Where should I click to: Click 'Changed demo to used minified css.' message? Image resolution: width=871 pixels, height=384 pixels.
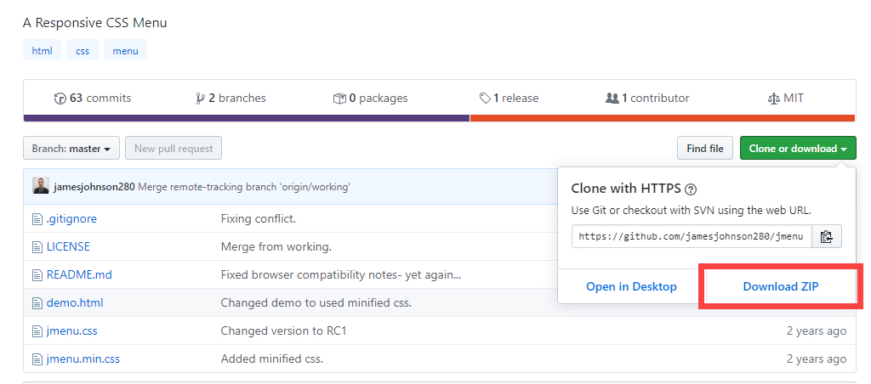pyautogui.click(x=316, y=303)
